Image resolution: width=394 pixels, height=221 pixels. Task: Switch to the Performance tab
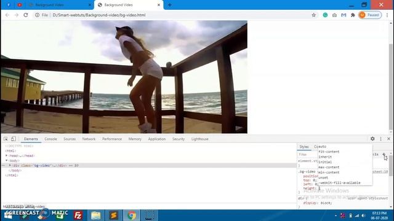point(112,139)
